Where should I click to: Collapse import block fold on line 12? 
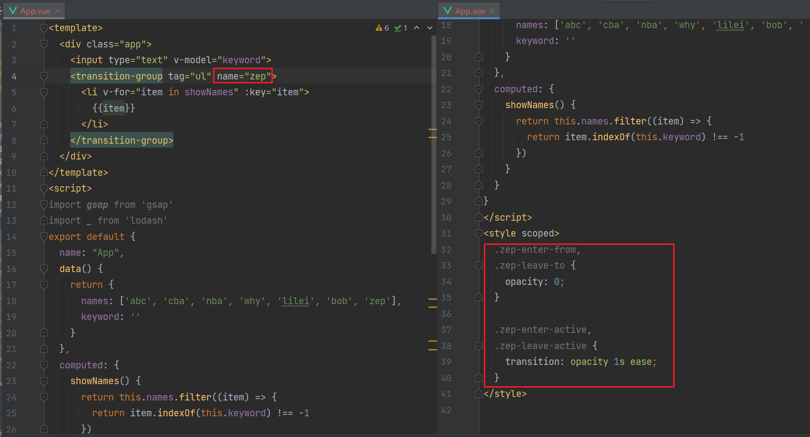point(44,204)
